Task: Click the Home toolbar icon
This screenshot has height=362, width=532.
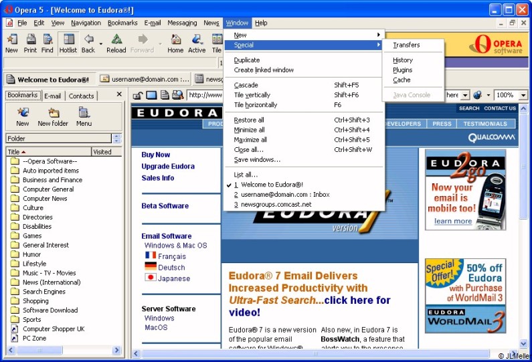Action: click(175, 43)
